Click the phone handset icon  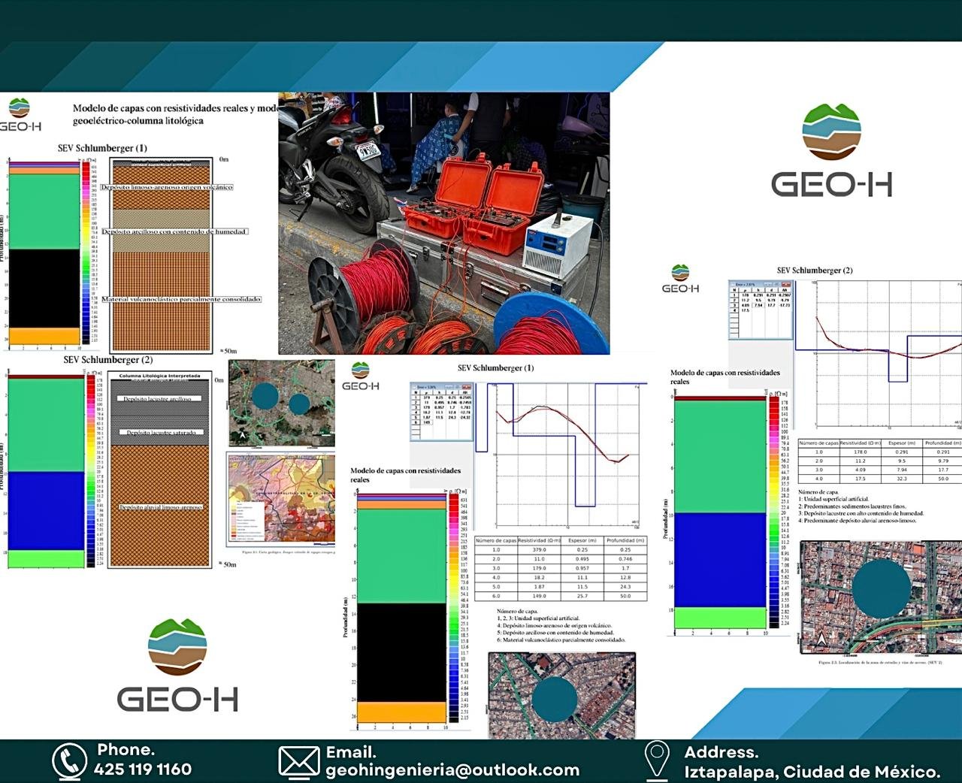(69, 761)
